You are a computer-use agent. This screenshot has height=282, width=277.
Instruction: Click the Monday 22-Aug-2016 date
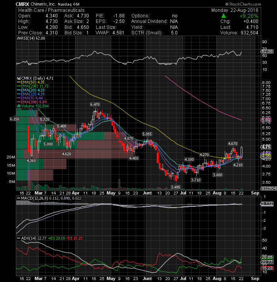pos(235,10)
